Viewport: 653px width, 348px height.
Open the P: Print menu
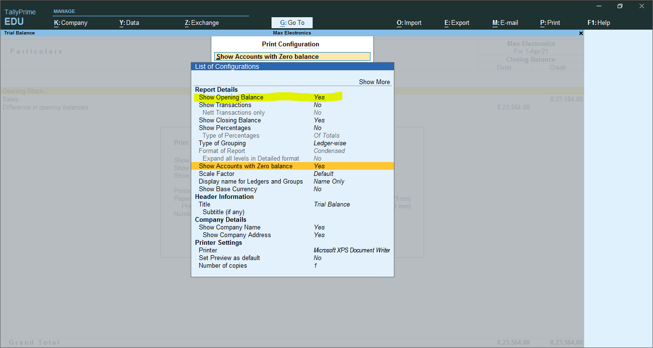coord(550,22)
